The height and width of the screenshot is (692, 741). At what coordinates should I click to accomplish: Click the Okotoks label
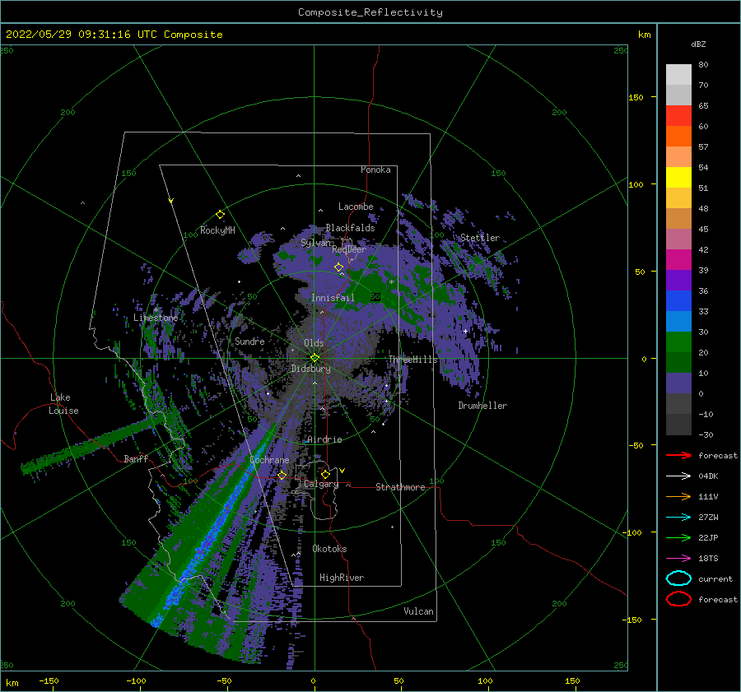(329, 549)
